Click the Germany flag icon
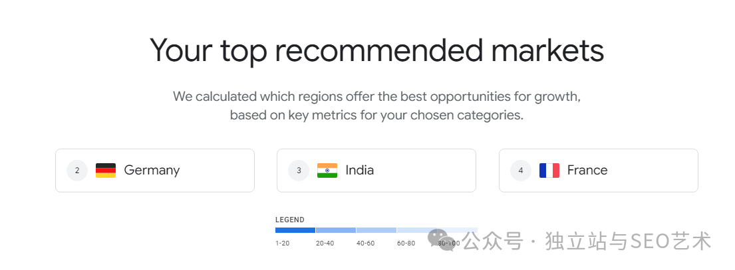 coord(106,170)
